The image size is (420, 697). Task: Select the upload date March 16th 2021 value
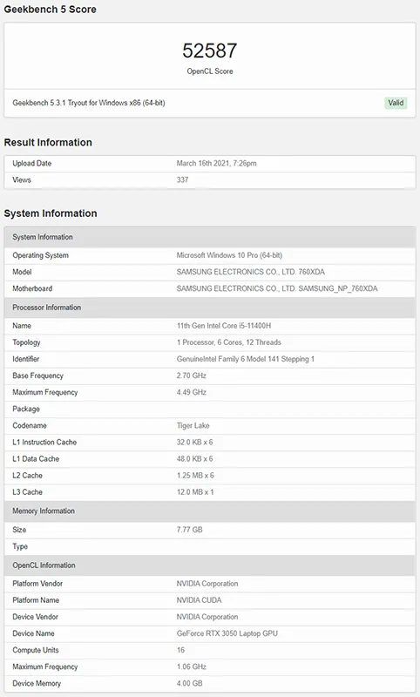(x=216, y=163)
